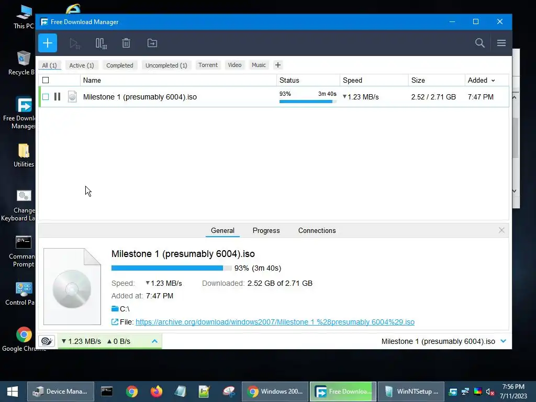
Task: Sort downloads by Name column
Action: click(x=178, y=80)
